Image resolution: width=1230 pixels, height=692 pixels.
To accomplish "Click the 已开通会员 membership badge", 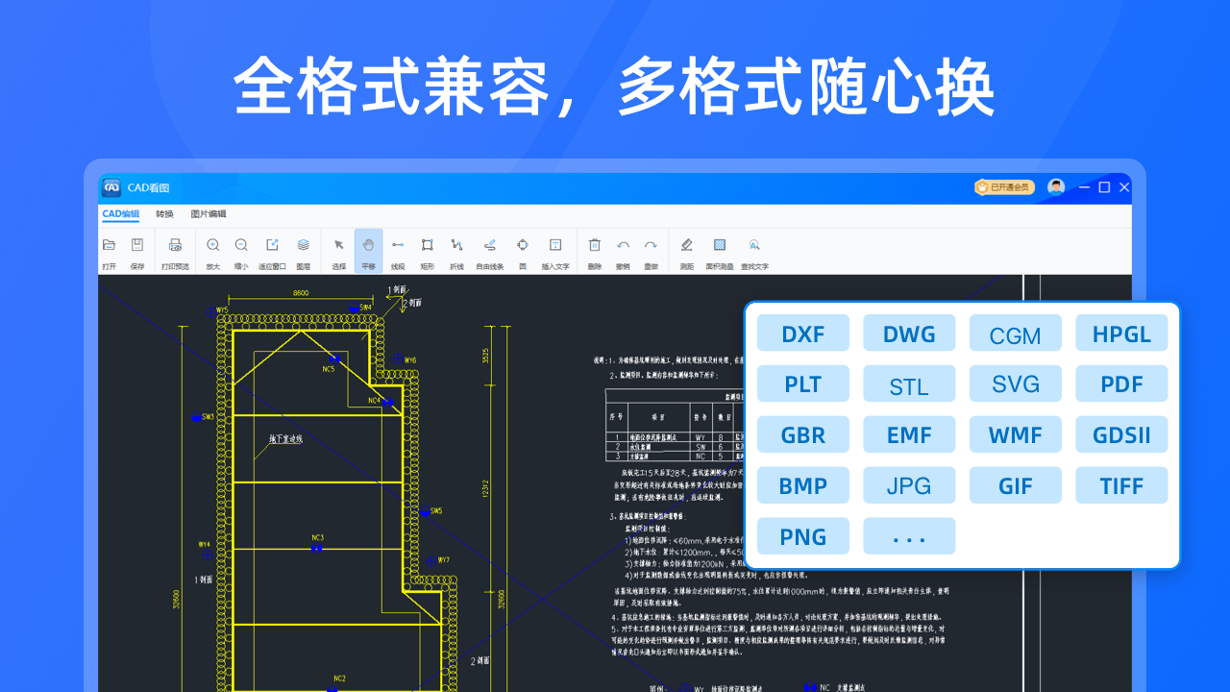I will [x=1004, y=187].
